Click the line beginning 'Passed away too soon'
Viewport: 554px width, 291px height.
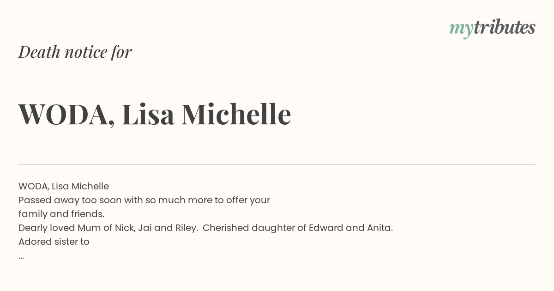[x=144, y=200]
